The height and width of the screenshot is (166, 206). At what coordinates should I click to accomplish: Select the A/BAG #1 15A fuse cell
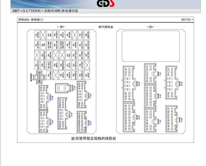(x=81, y=65)
